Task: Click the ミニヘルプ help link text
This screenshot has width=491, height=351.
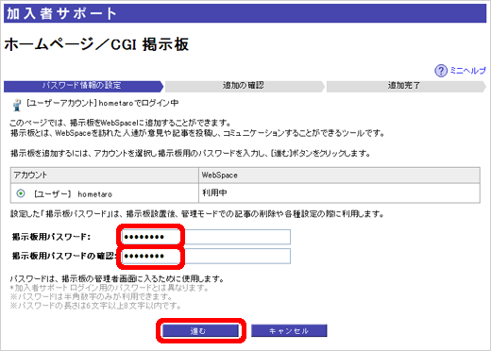Action: (x=467, y=71)
